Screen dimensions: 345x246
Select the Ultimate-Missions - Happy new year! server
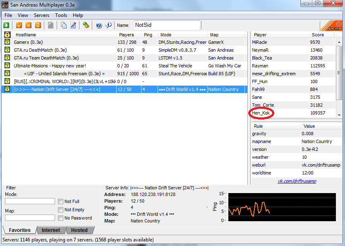pos(125,66)
